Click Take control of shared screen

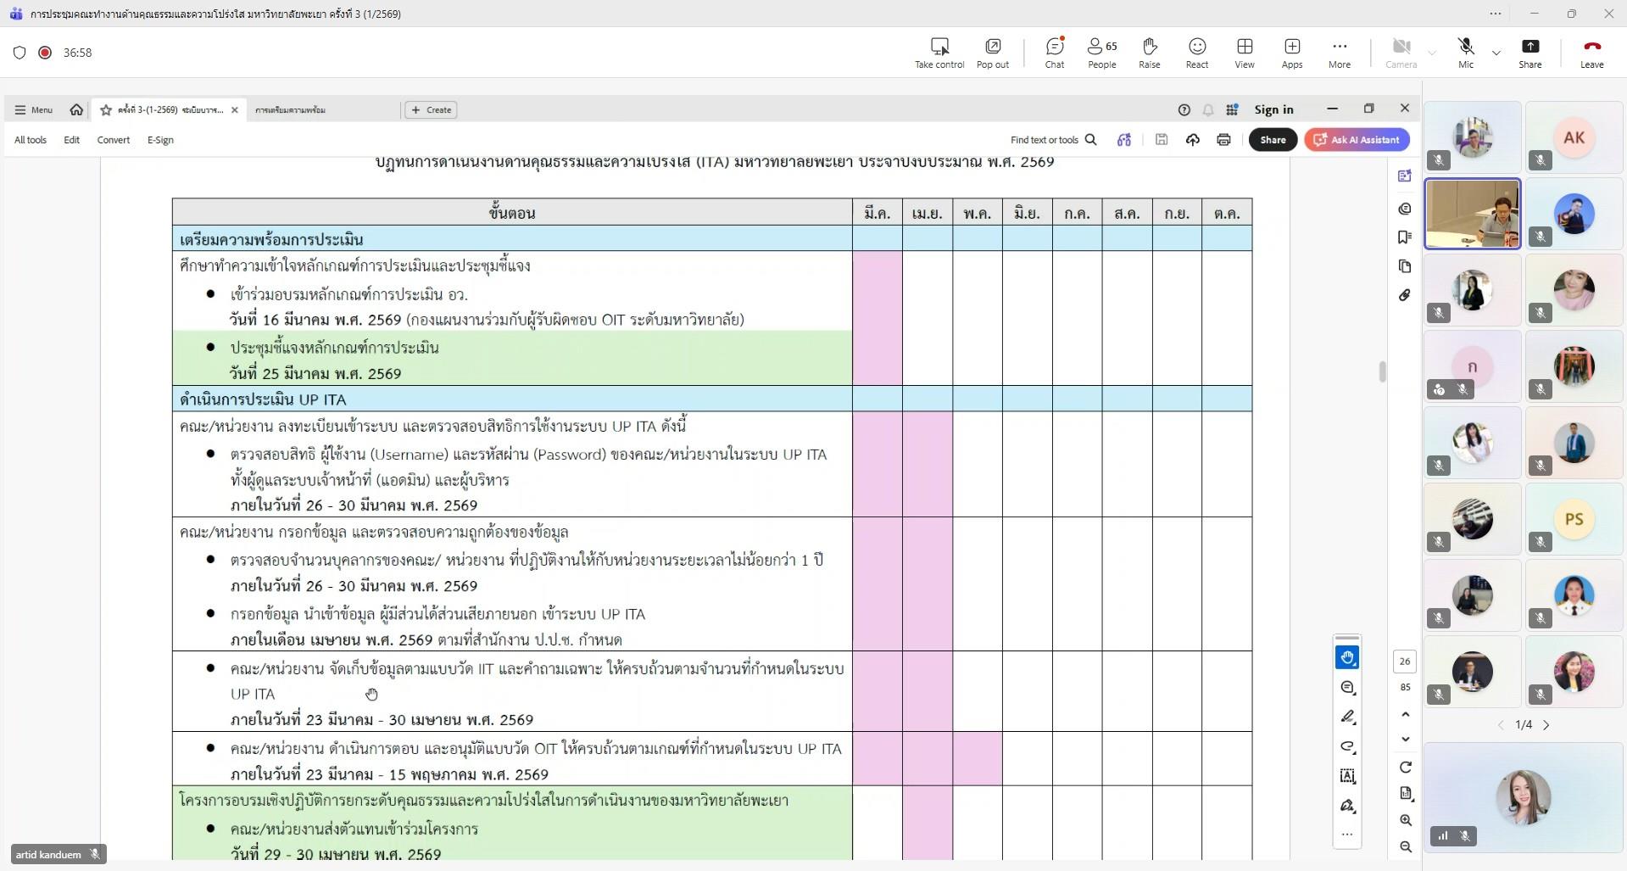939,53
